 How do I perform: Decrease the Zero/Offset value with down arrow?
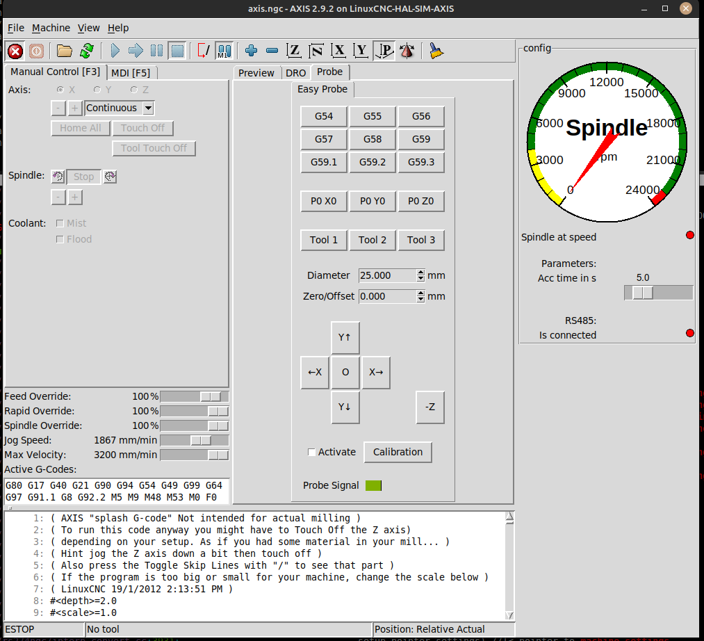click(420, 300)
